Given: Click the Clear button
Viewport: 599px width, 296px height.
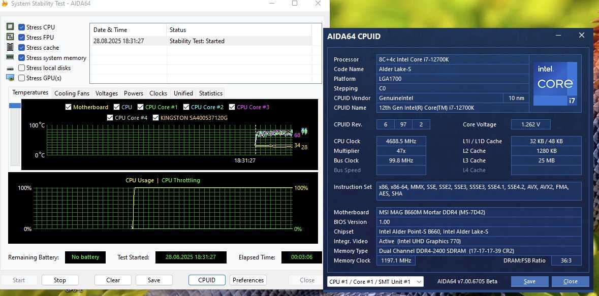Looking at the screenshot, I should coord(113,280).
